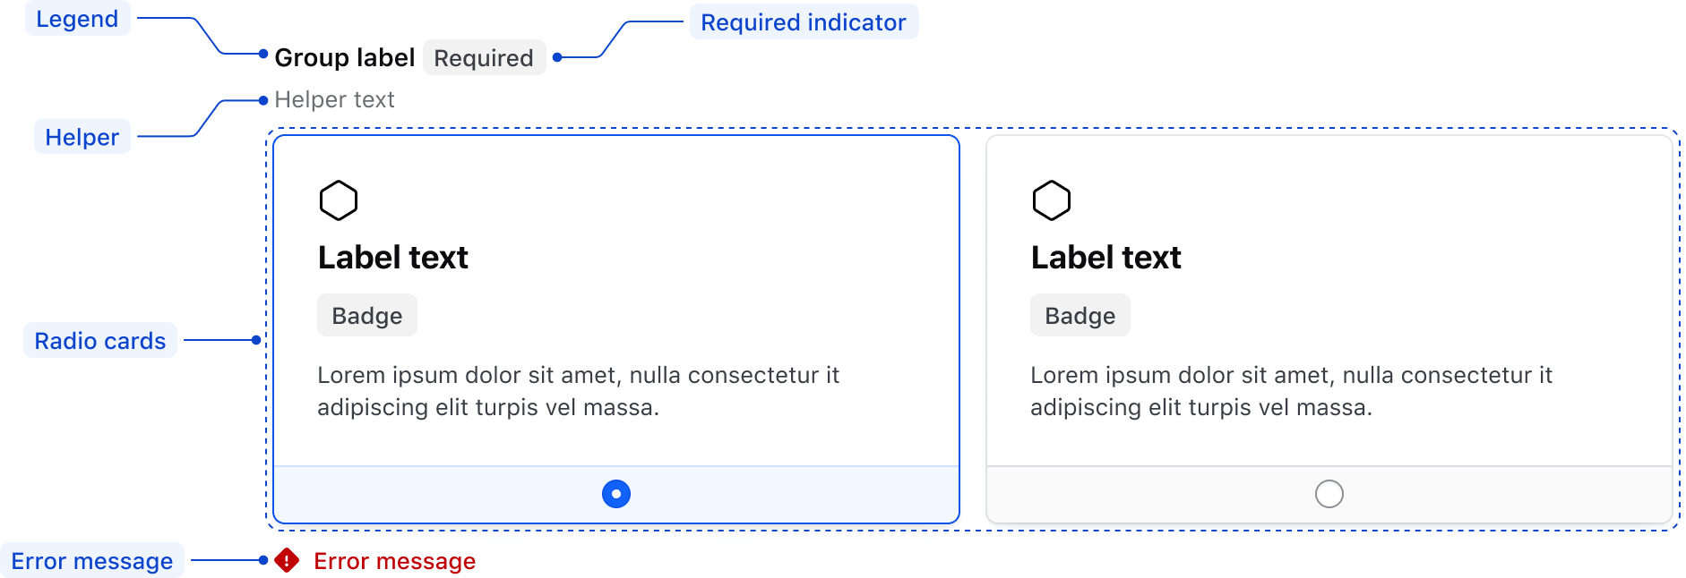Click the Badge in the second radio card

point(1080,316)
